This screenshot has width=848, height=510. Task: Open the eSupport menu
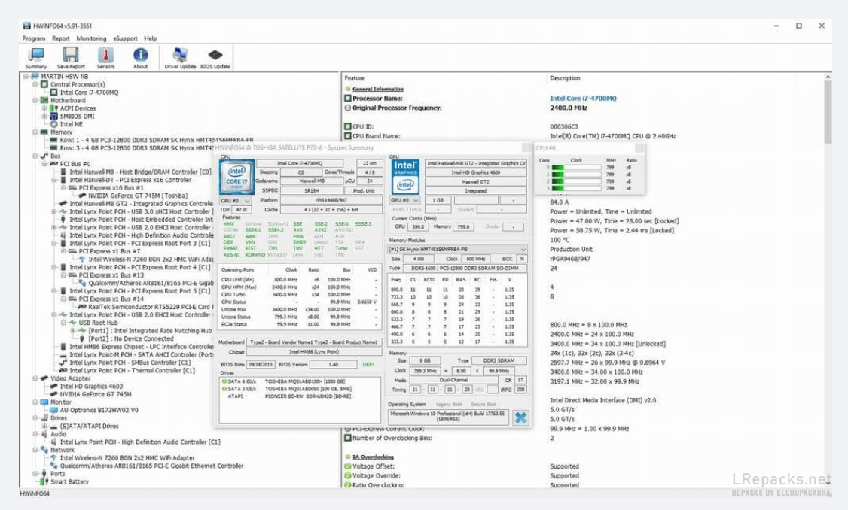[x=126, y=38]
